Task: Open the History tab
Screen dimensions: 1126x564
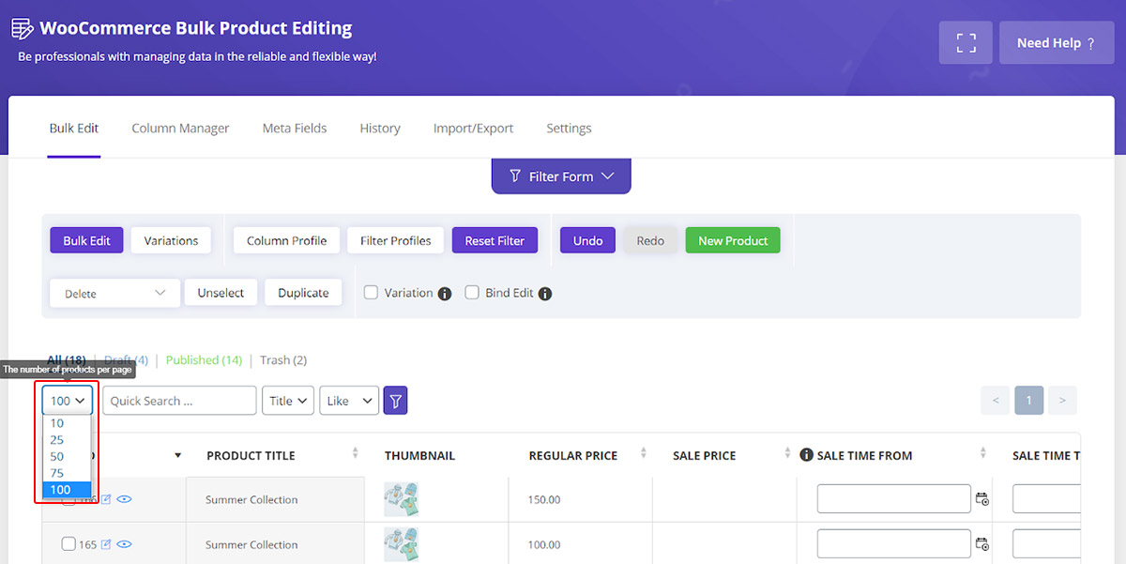Action: (380, 129)
